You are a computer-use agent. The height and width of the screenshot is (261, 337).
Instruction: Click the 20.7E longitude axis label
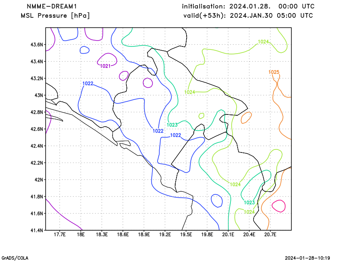tap(270, 234)
